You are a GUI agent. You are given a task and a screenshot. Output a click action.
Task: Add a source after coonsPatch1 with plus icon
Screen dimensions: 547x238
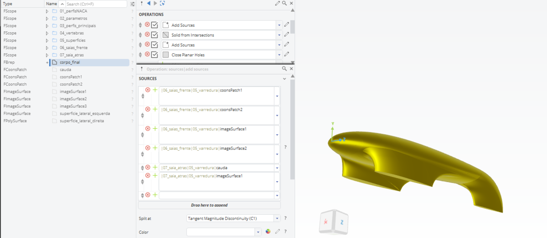tap(155, 90)
